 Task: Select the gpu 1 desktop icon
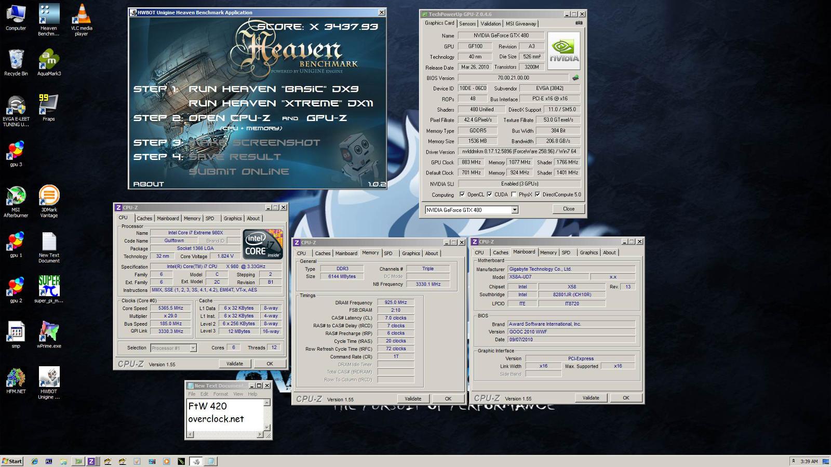(x=16, y=244)
